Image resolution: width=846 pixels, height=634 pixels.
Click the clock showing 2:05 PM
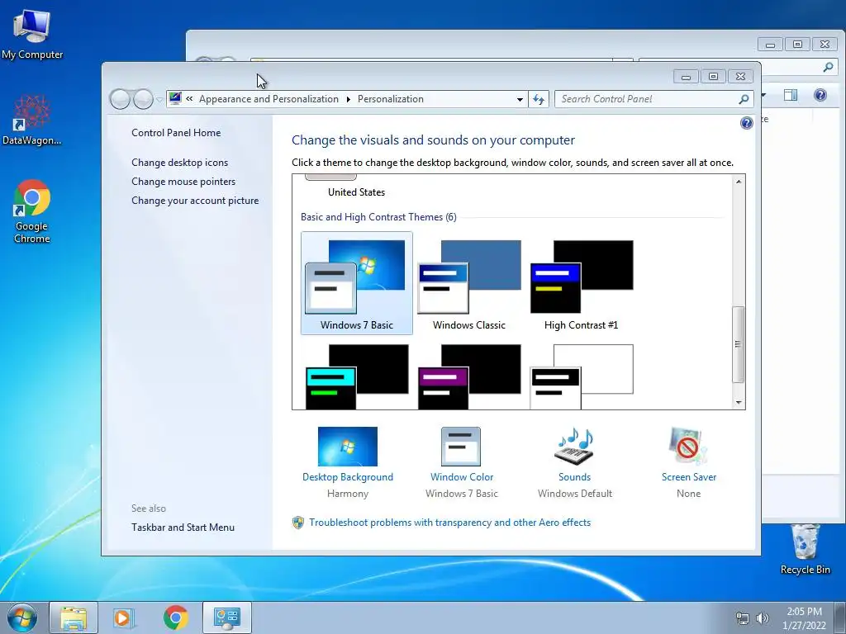pyautogui.click(x=804, y=612)
